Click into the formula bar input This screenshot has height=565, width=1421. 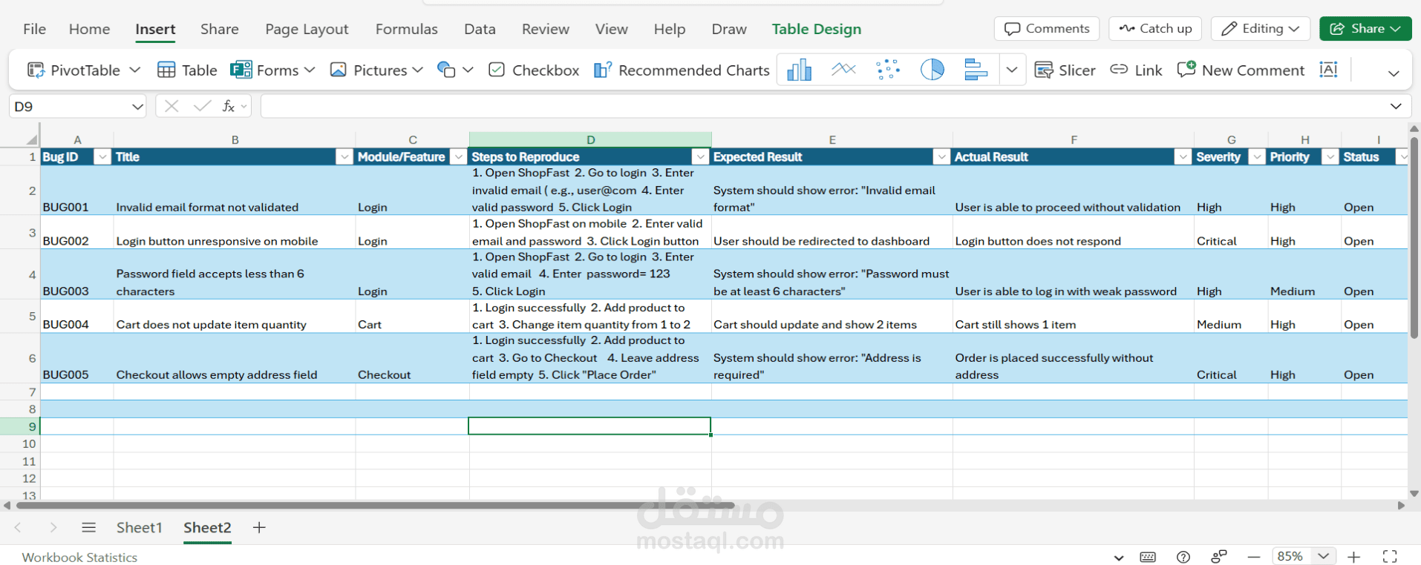click(824, 106)
